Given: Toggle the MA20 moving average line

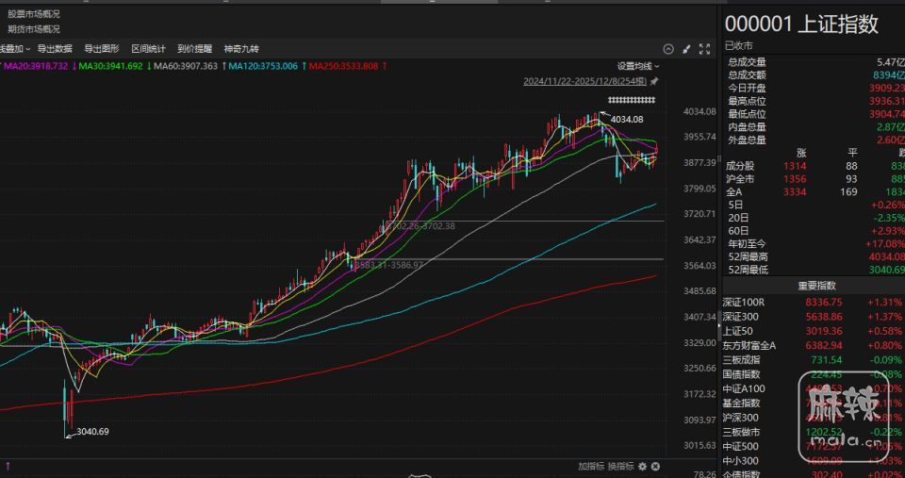Looking at the screenshot, I should 38,66.
